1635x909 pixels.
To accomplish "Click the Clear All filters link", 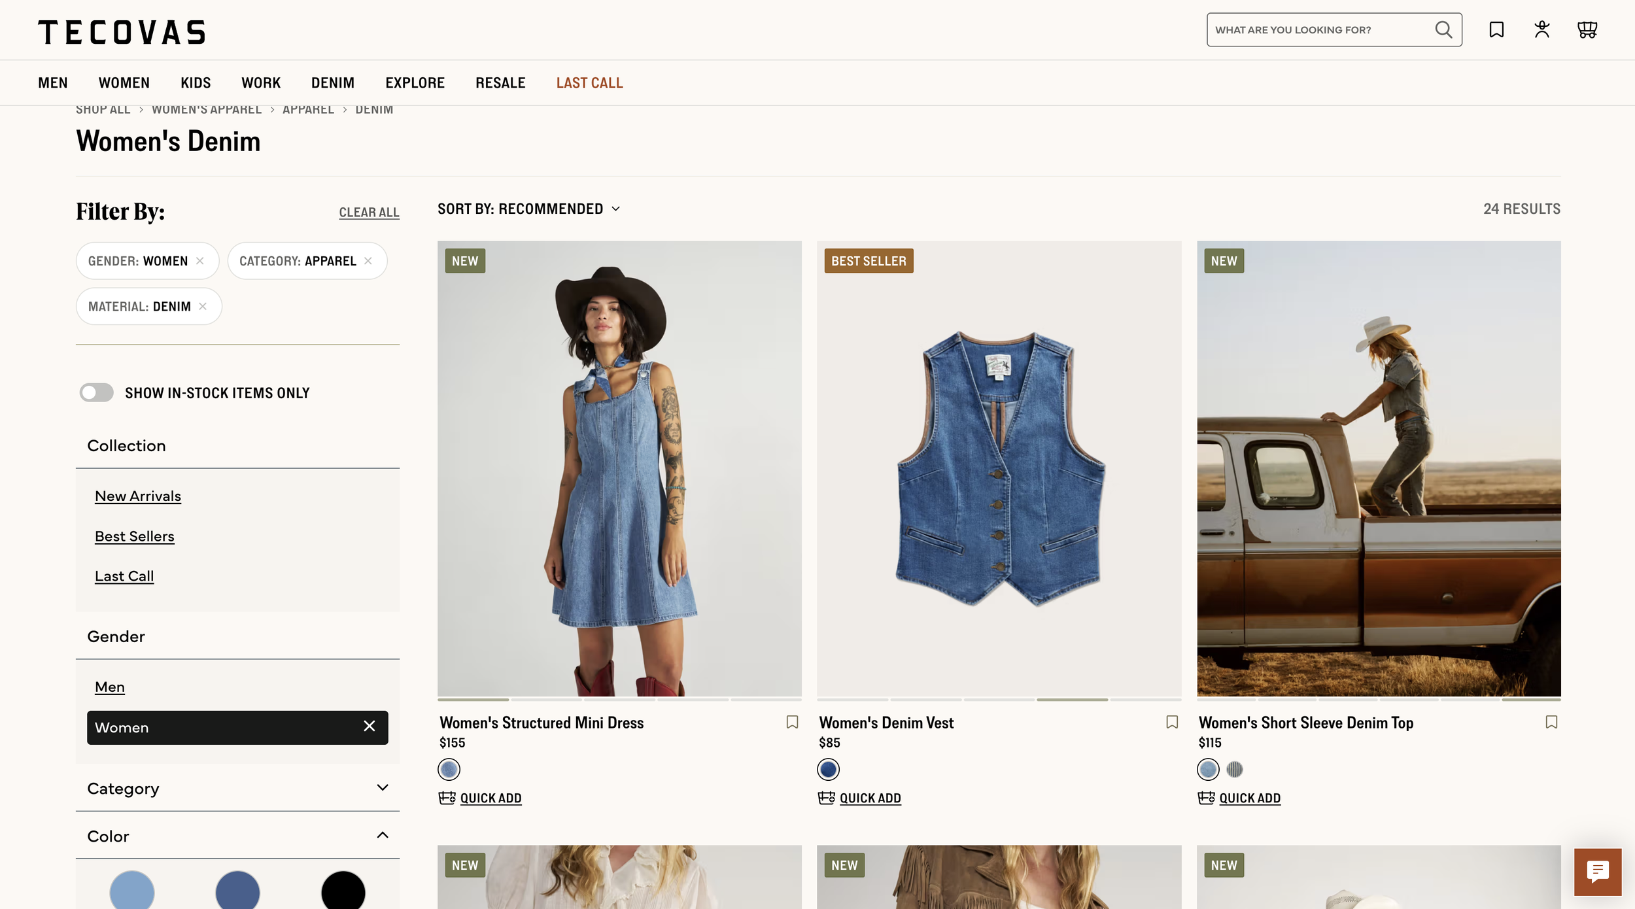I will coord(369,213).
